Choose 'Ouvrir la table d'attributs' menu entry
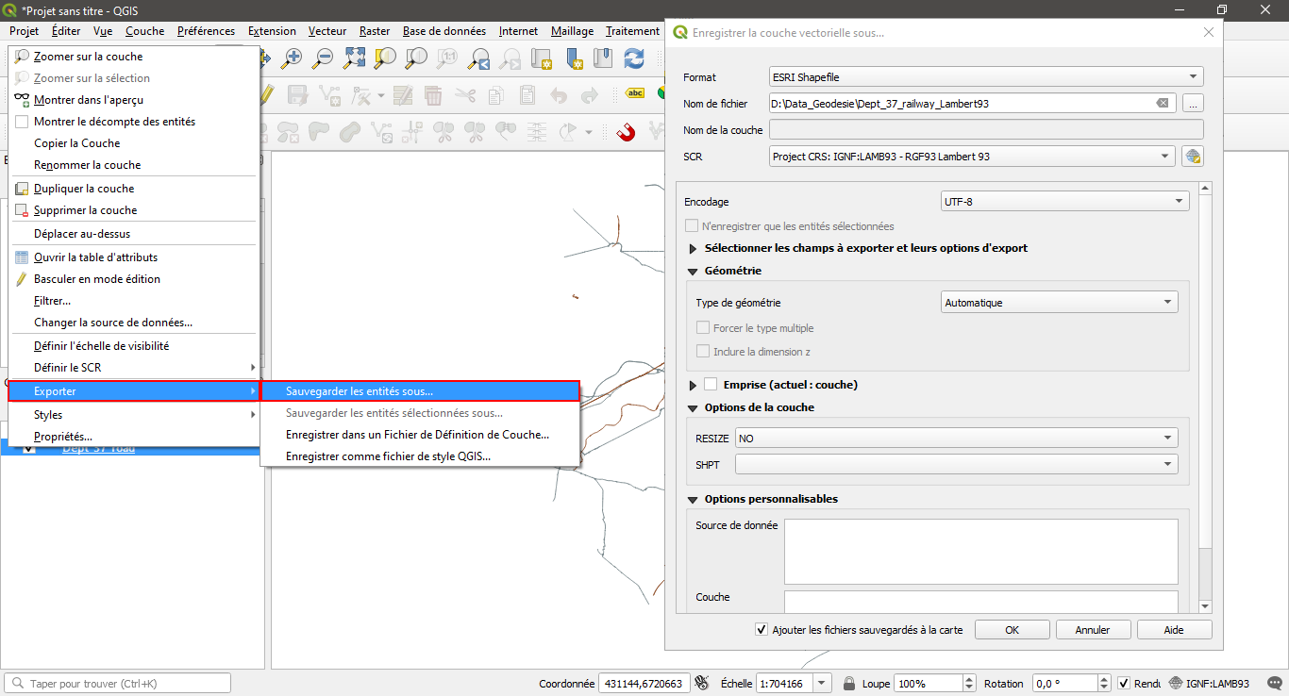 (x=133, y=257)
